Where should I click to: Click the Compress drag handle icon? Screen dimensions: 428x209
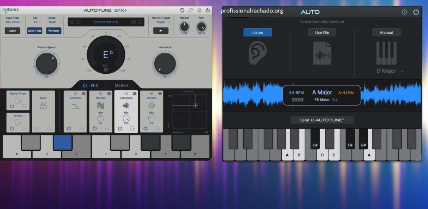126,94
